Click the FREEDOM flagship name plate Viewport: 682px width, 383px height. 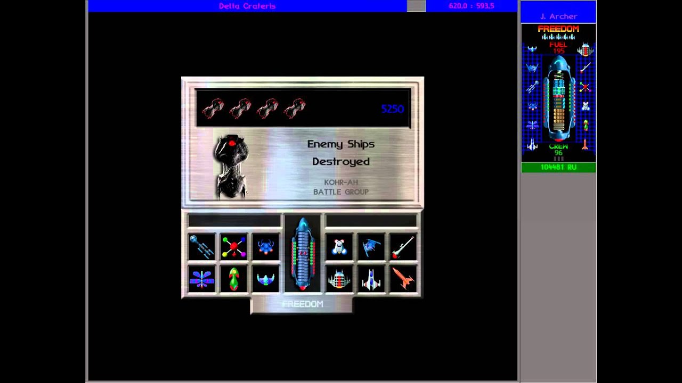point(302,304)
